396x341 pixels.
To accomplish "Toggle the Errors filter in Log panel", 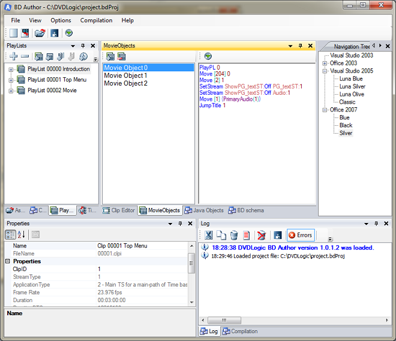I will [x=301, y=235].
